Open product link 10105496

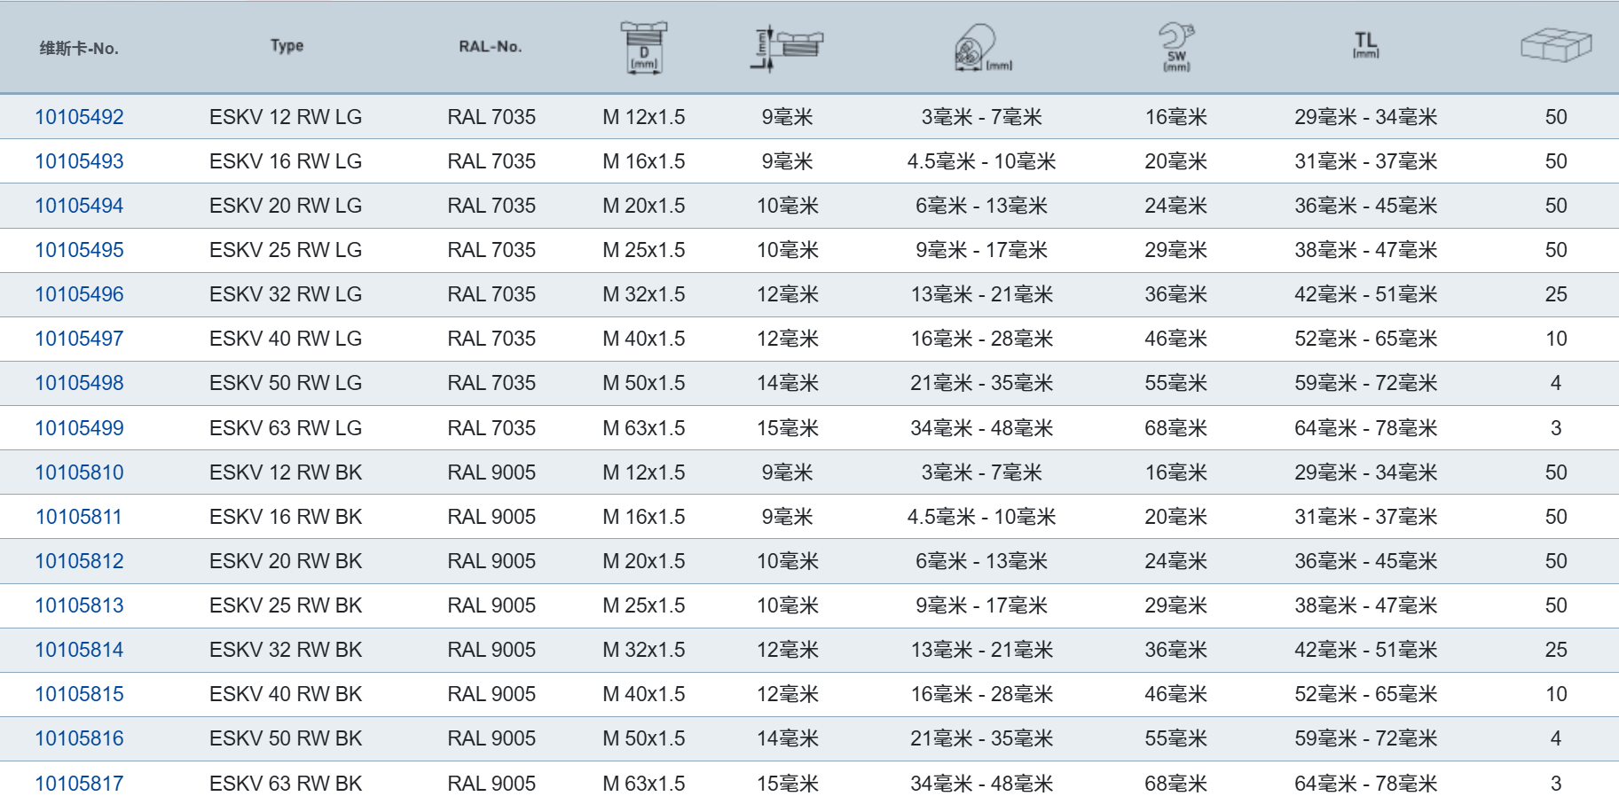[x=79, y=294]
